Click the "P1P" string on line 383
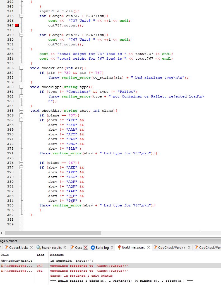The image size is (221, 285). [72, 196]
